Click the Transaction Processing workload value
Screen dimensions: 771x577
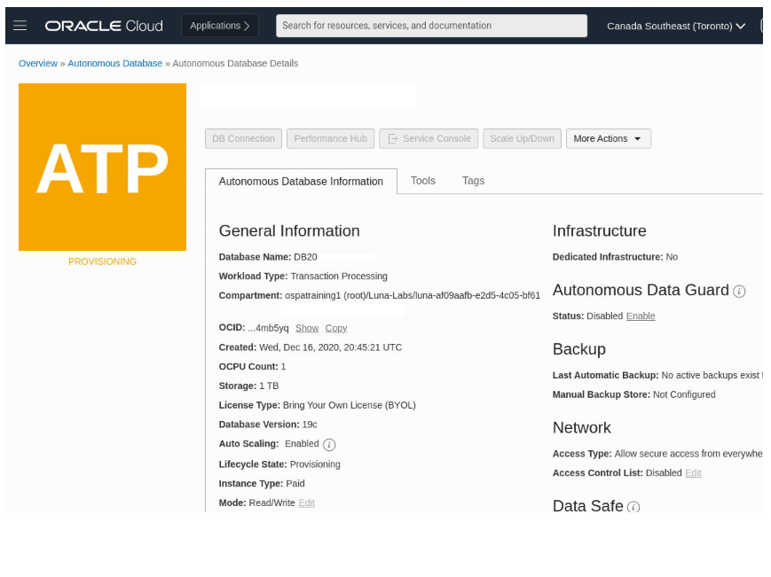[339, 276]
